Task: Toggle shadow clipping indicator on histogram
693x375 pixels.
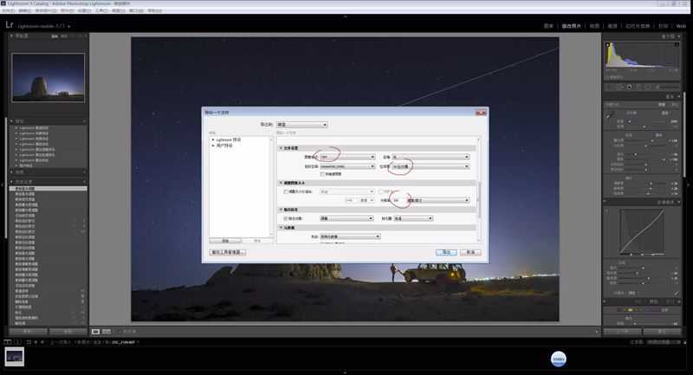Action: point(608,45)
